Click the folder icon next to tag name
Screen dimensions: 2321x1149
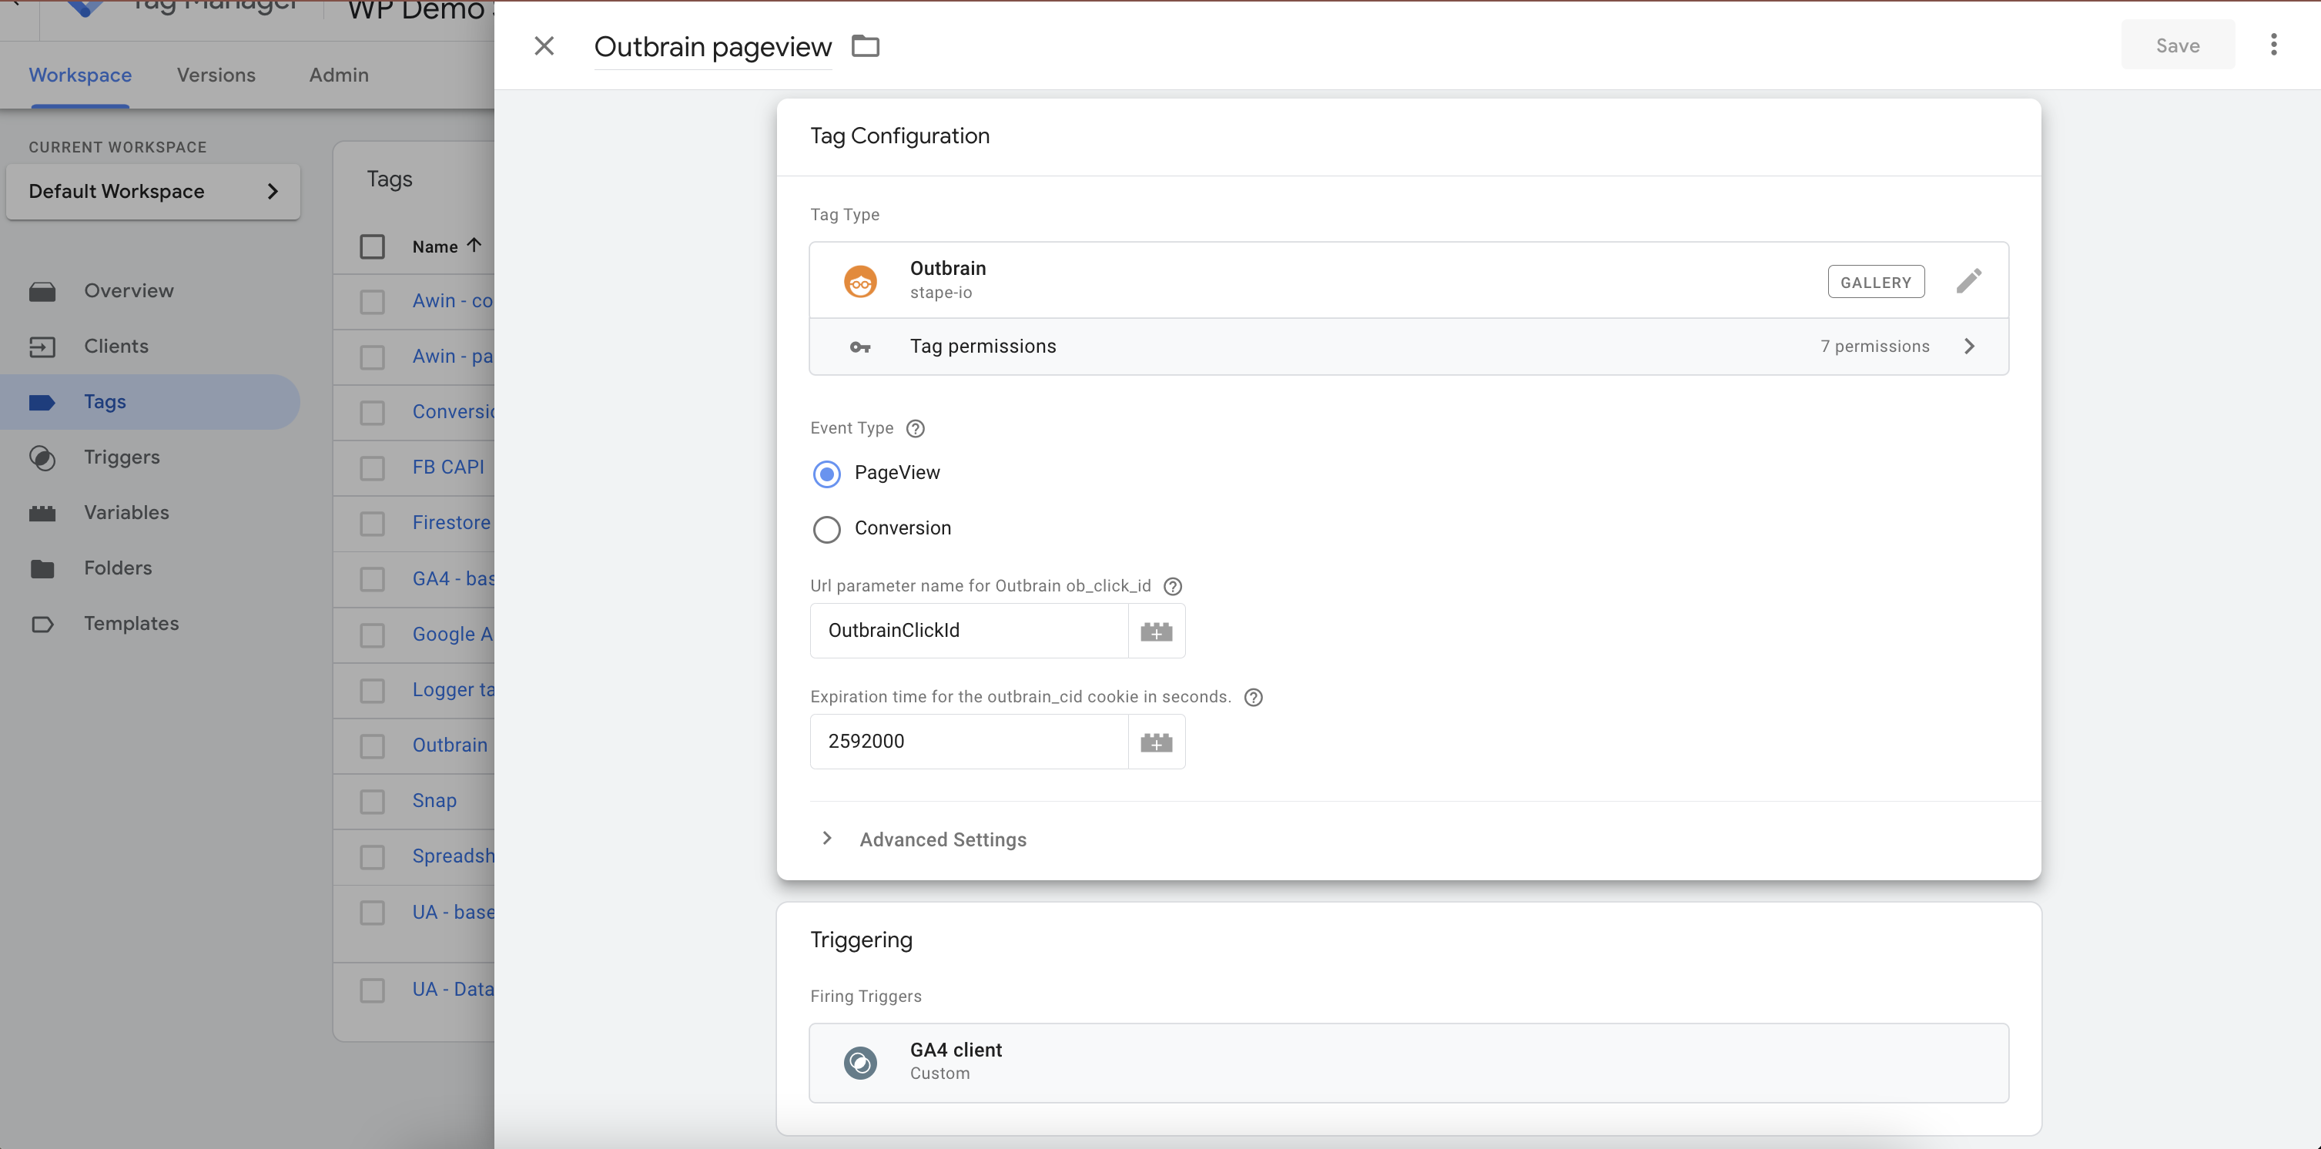pyautogui.click(x=865, y=46)
